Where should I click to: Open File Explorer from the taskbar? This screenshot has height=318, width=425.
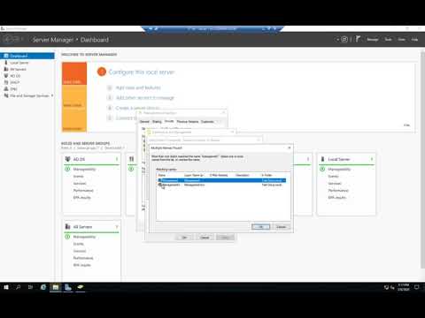click(56, 287)
